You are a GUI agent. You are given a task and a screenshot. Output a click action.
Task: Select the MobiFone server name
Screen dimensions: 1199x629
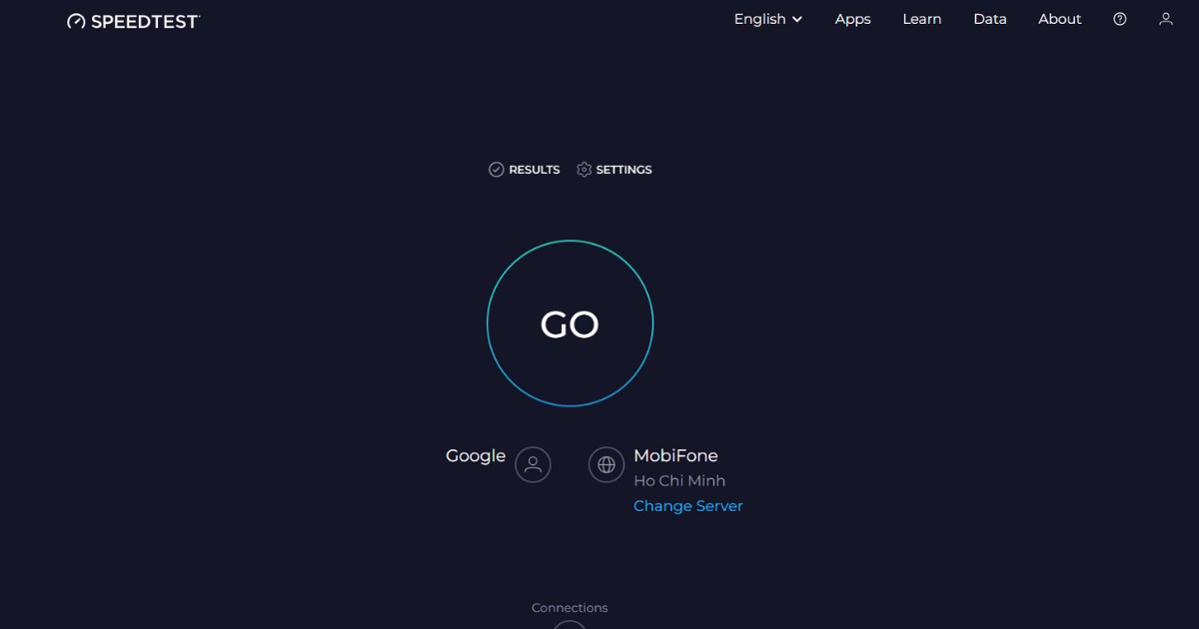pyautogui.click(x=675, y=455)
